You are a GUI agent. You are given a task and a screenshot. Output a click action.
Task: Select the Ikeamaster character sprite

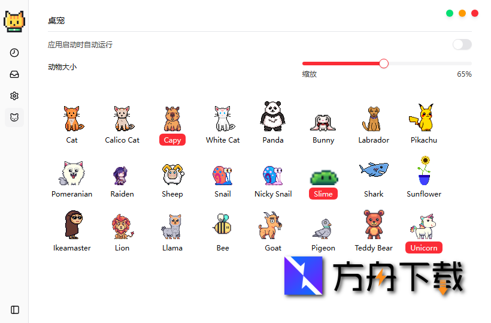(x=73, y=225)
